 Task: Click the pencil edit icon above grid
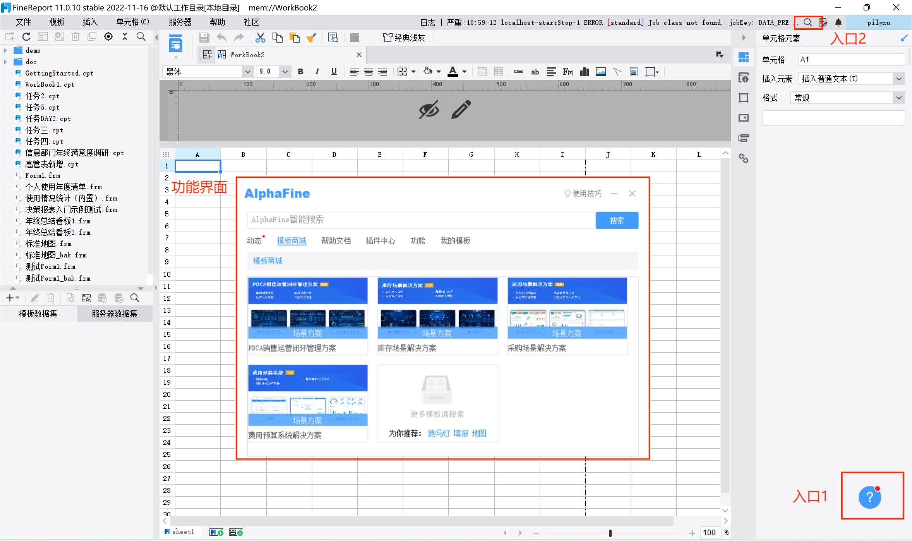(461, 110)
